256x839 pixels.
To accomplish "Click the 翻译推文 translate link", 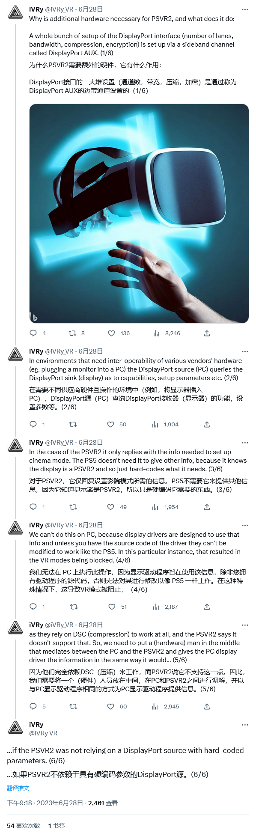I will coord(18,788).
